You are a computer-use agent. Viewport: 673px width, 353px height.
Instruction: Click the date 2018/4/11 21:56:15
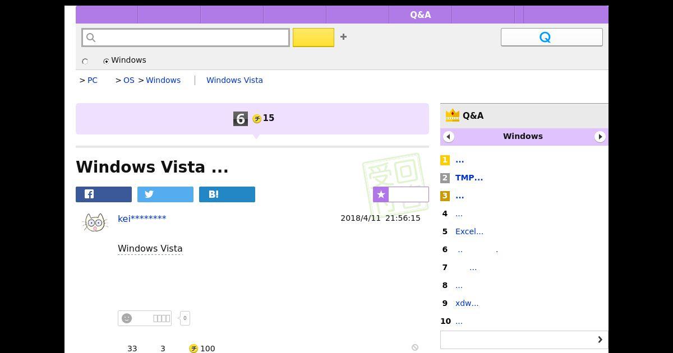380,218
